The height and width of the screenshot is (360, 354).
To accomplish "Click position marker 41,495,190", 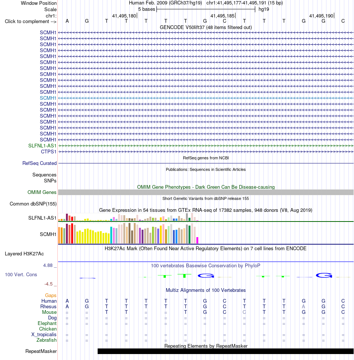I will (321, 16).
